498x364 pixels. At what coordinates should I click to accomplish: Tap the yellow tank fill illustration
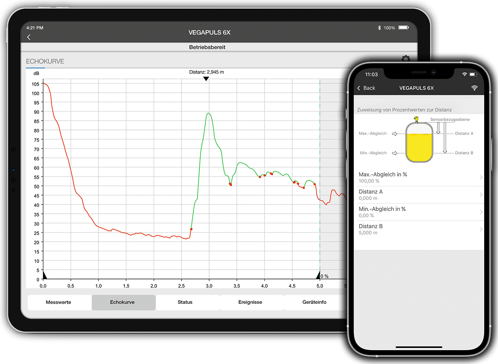pos(419,145)
